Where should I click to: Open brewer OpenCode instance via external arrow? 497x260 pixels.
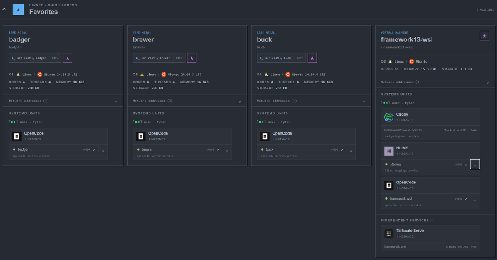click(218, 150)
